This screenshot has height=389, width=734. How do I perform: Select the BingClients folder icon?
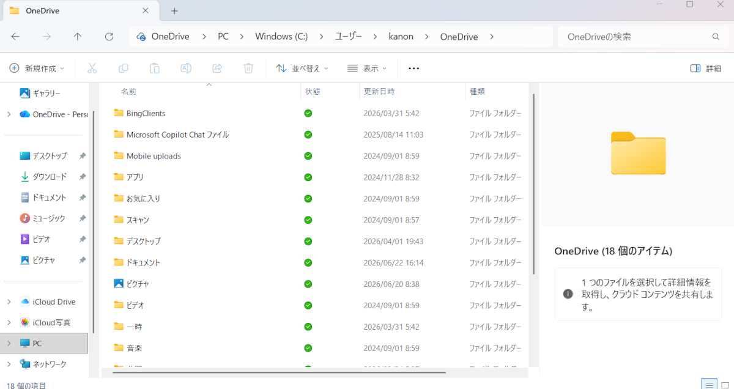[x=119, y=113]
